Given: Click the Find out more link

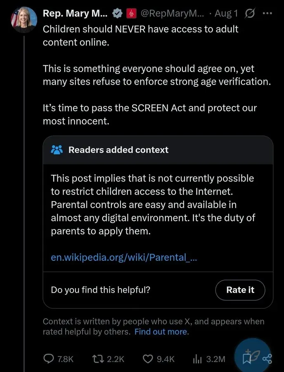Looking at the screenshot, I should (161, 331).
